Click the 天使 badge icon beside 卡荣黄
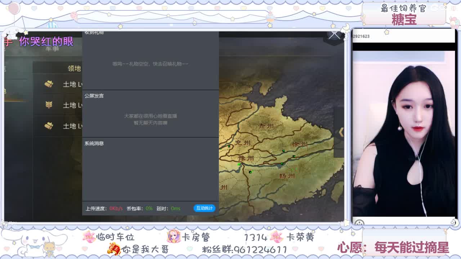This screenshot has height=259, width=461. click(x=275, y=237)
